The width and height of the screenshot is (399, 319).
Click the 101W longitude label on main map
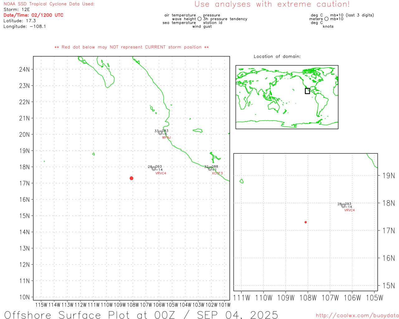tap(224, 305)
